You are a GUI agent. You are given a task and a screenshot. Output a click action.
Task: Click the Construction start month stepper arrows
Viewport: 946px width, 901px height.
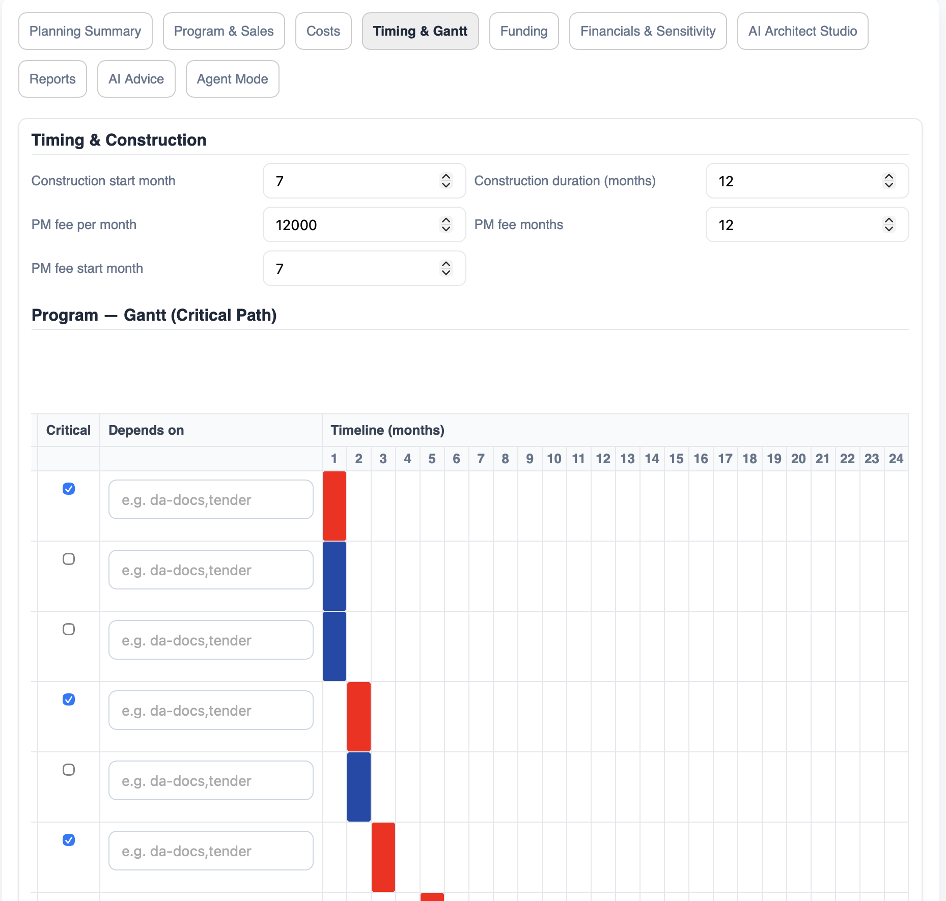tap(446, 181)
